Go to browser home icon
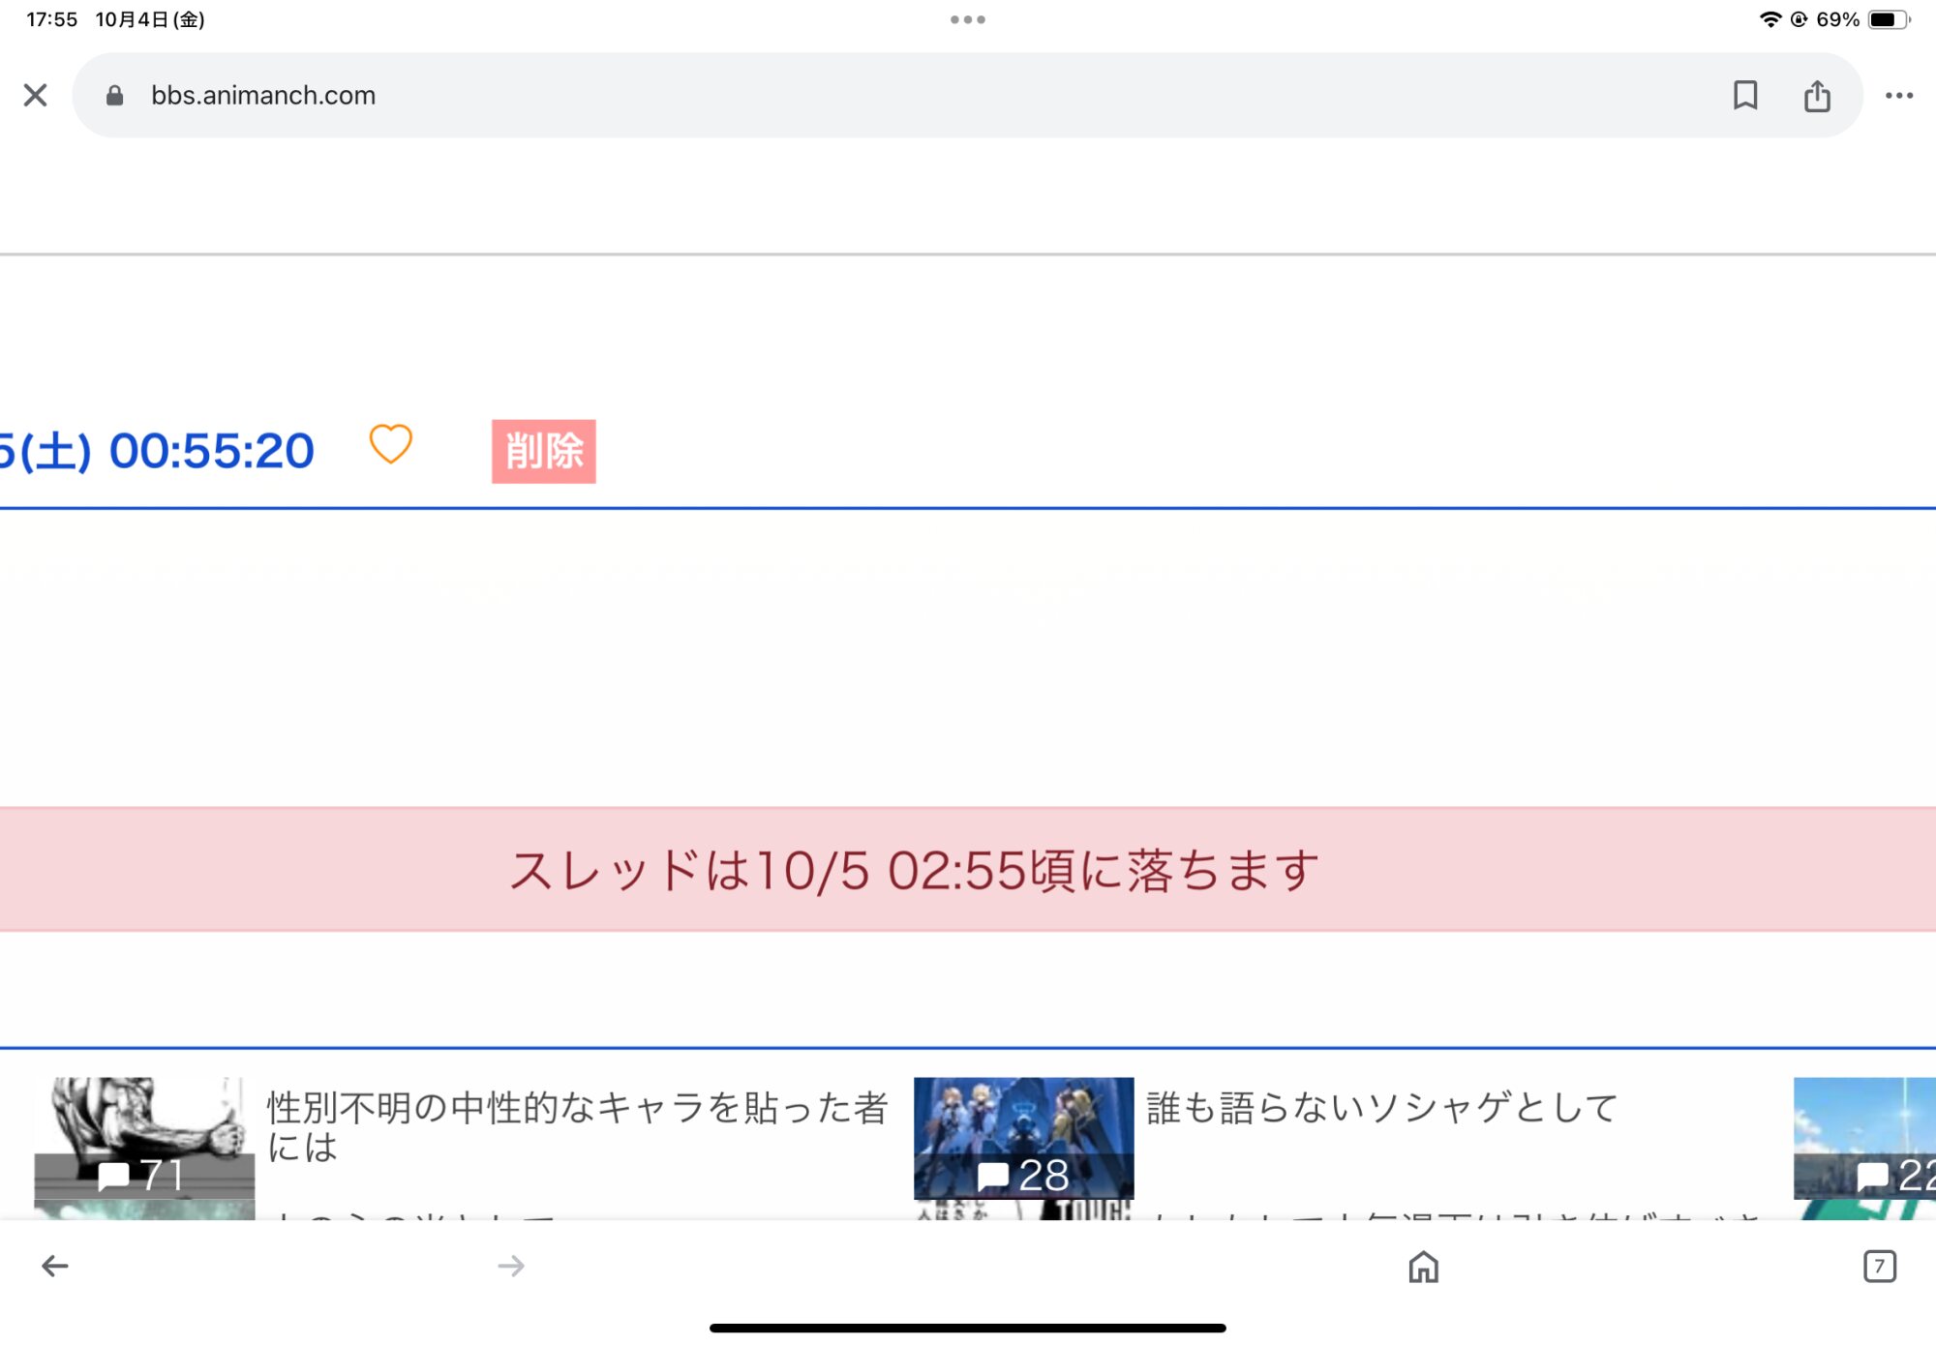1936x1345 pixels. (x=1423, y=1266)
